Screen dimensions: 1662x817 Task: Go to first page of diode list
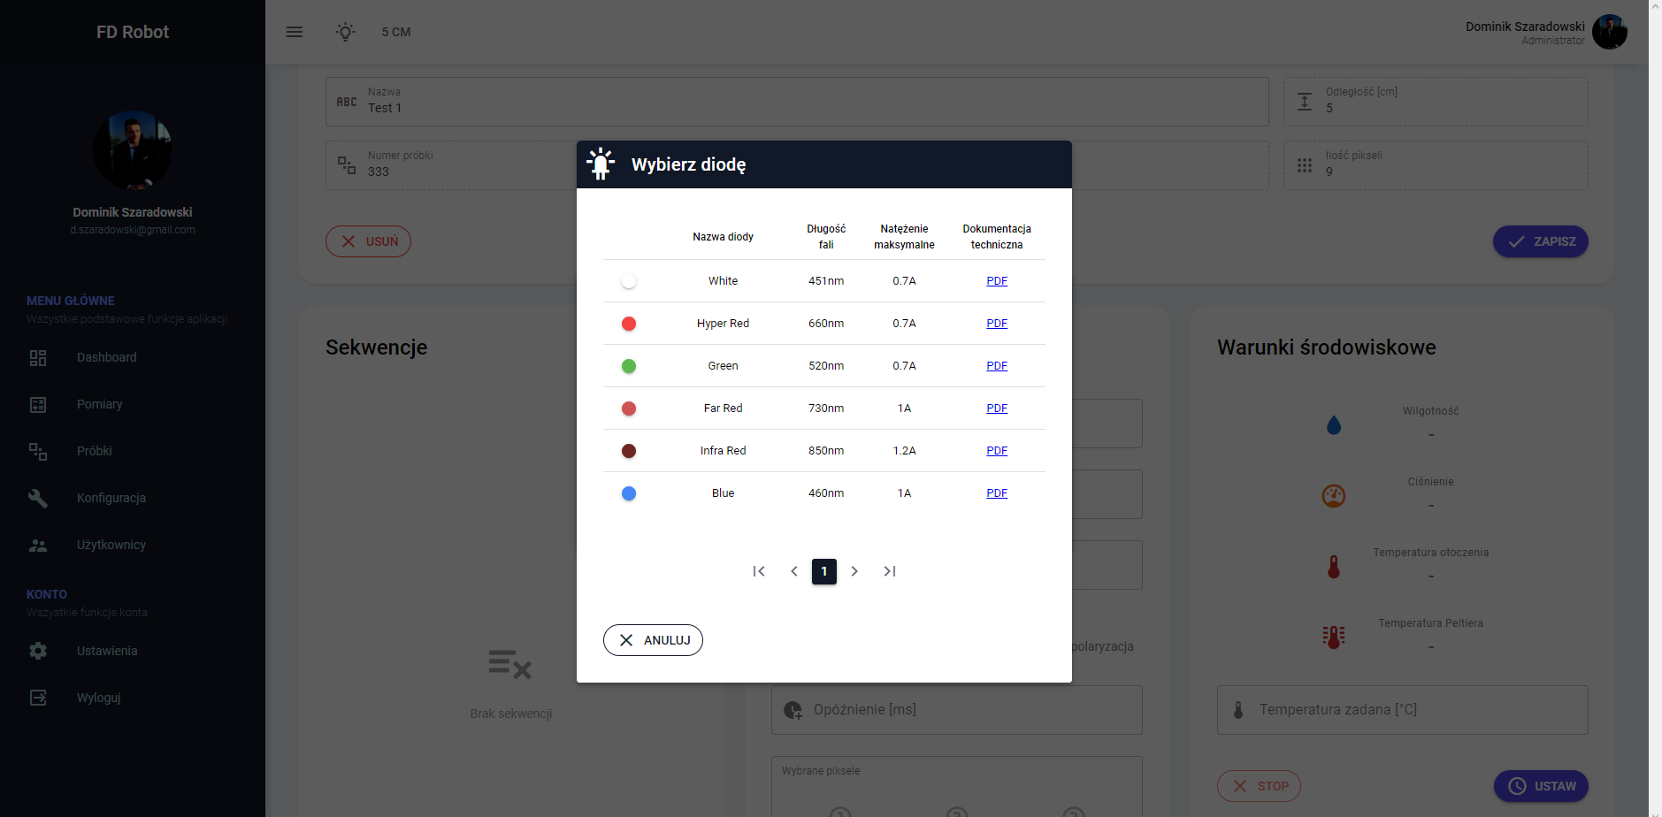(758, 571)
